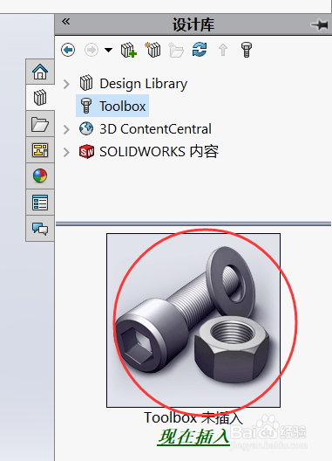
Task: Refresh the design library
Action: (x=200, y=50)
